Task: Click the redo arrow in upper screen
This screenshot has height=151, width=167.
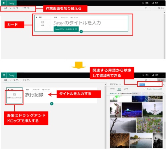Action: [x=154, y=8]
